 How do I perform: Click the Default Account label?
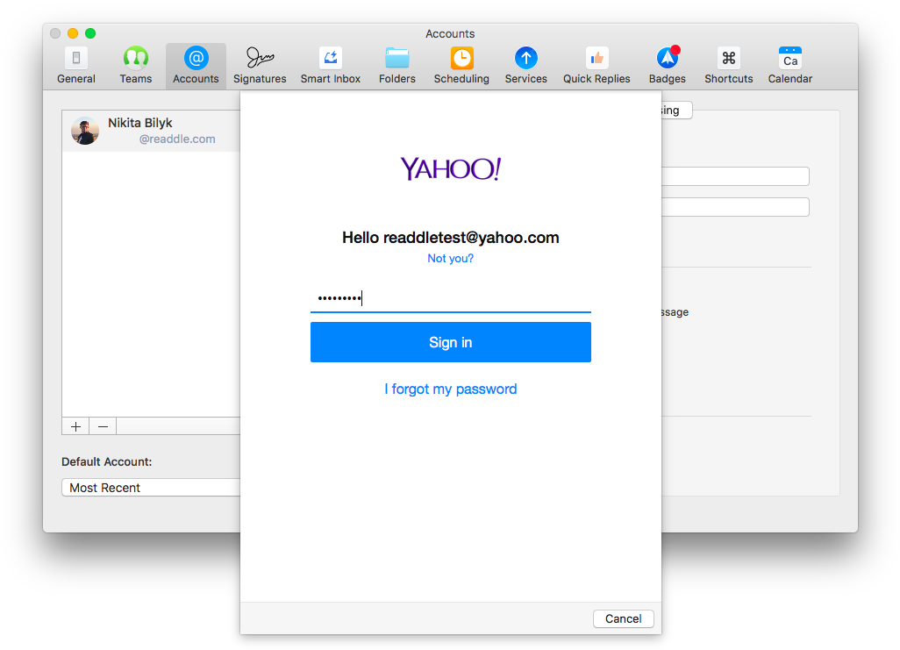pos(107,461)
